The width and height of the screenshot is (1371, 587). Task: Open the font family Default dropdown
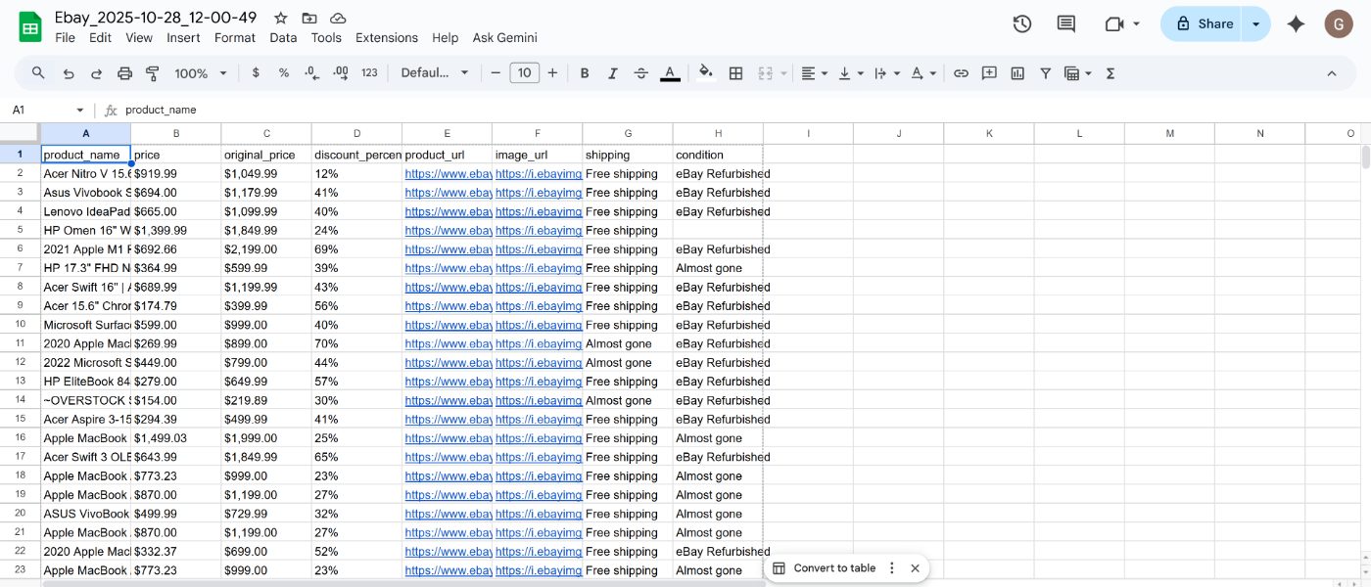pos(435,72)
